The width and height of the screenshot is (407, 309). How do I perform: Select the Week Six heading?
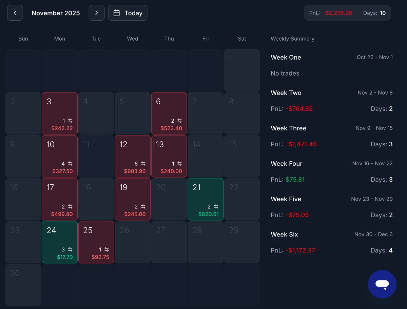[x=284, y=234]
